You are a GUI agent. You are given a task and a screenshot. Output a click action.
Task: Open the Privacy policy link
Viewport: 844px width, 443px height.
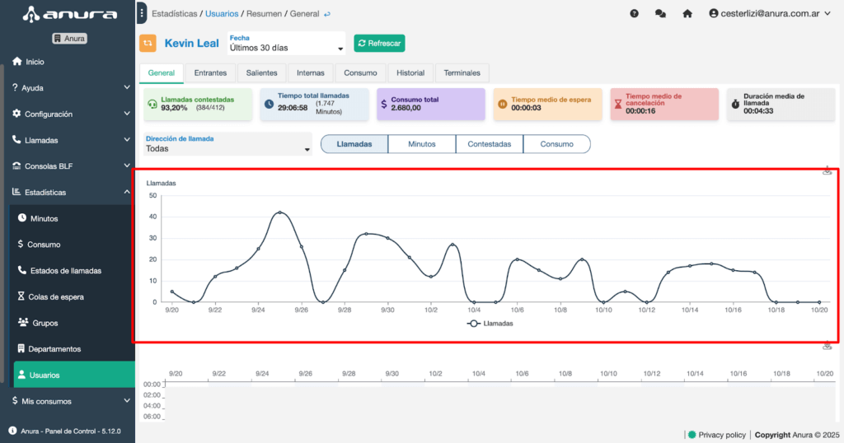click(723, 435)
